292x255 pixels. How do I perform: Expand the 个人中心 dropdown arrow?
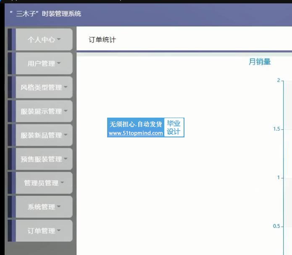[x=59, y=39]
